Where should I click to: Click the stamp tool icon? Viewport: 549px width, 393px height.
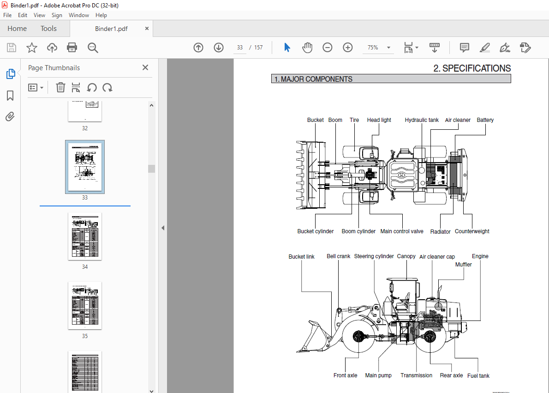click(525, 47)
